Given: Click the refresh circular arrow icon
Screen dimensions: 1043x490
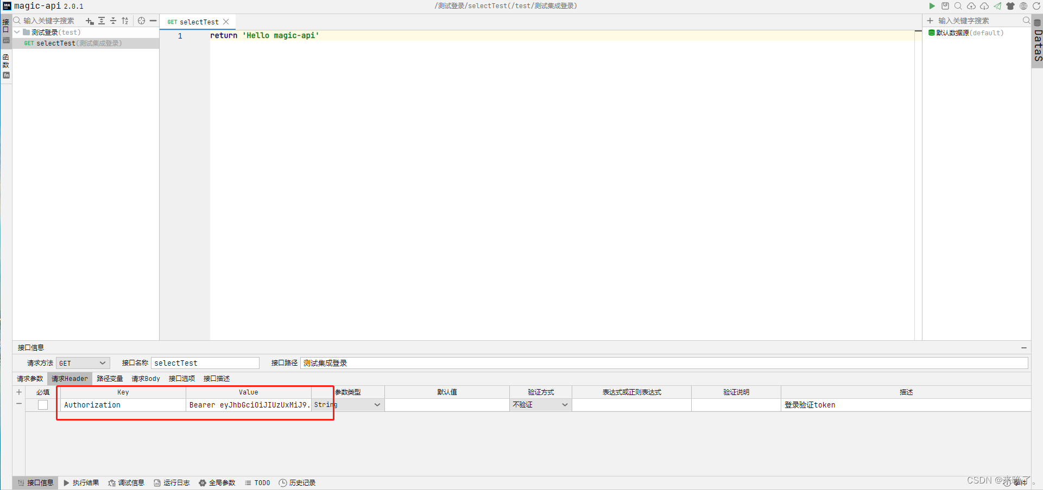Looking at the screenshot, I should pos(1036,6).
